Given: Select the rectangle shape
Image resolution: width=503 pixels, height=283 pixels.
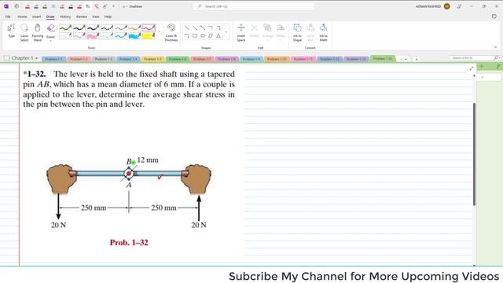Looking at the screenshot, I should pos(195,35).
